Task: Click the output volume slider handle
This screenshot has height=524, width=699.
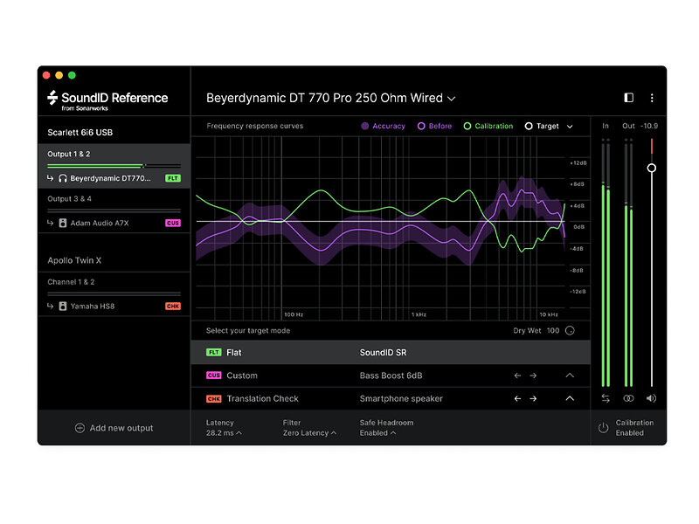Action: tap(651, 168)
